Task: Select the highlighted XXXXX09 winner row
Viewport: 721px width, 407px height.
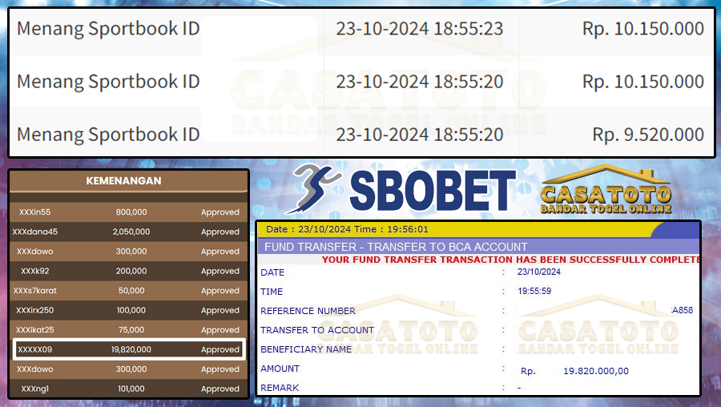Action: [x=129, y=349]
